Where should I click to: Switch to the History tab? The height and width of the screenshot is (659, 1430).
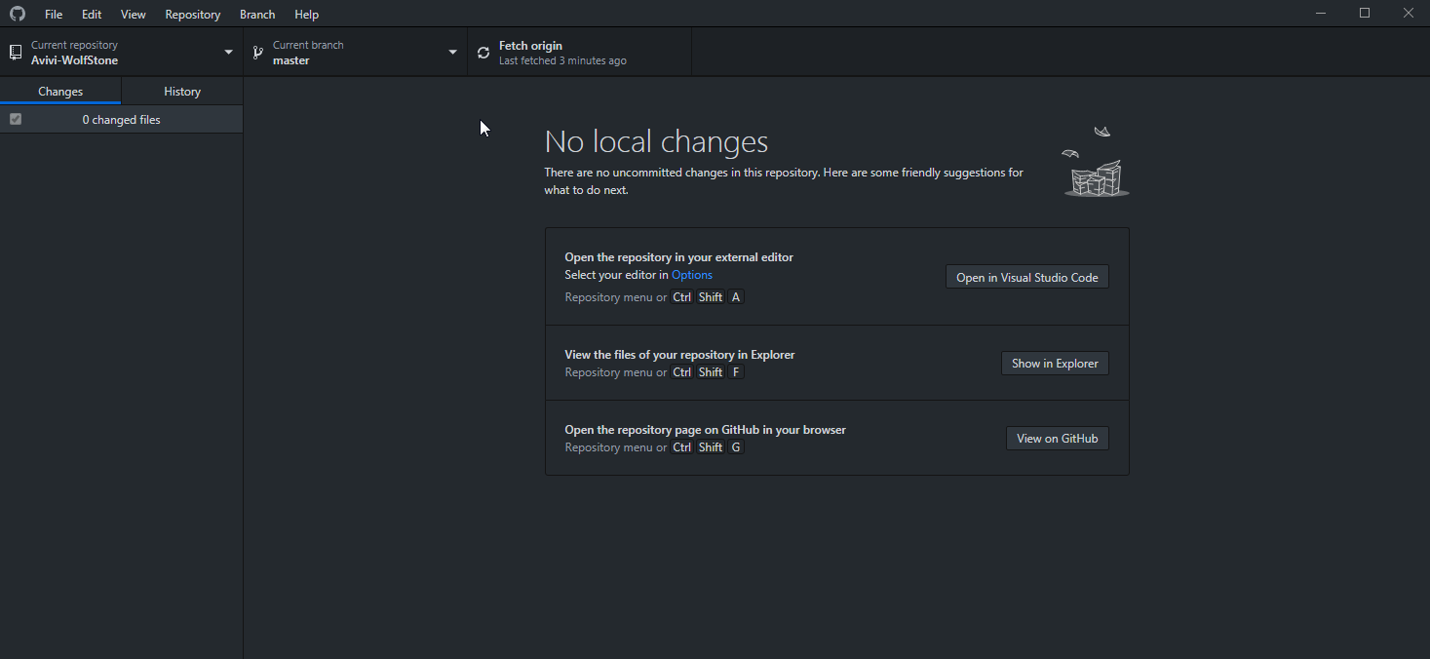click(x=182, y=92)
